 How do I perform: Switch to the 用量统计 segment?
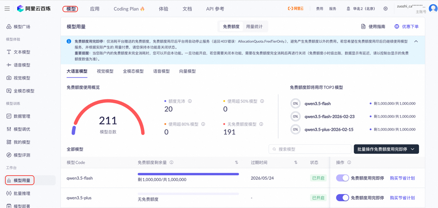pos(254,27)
